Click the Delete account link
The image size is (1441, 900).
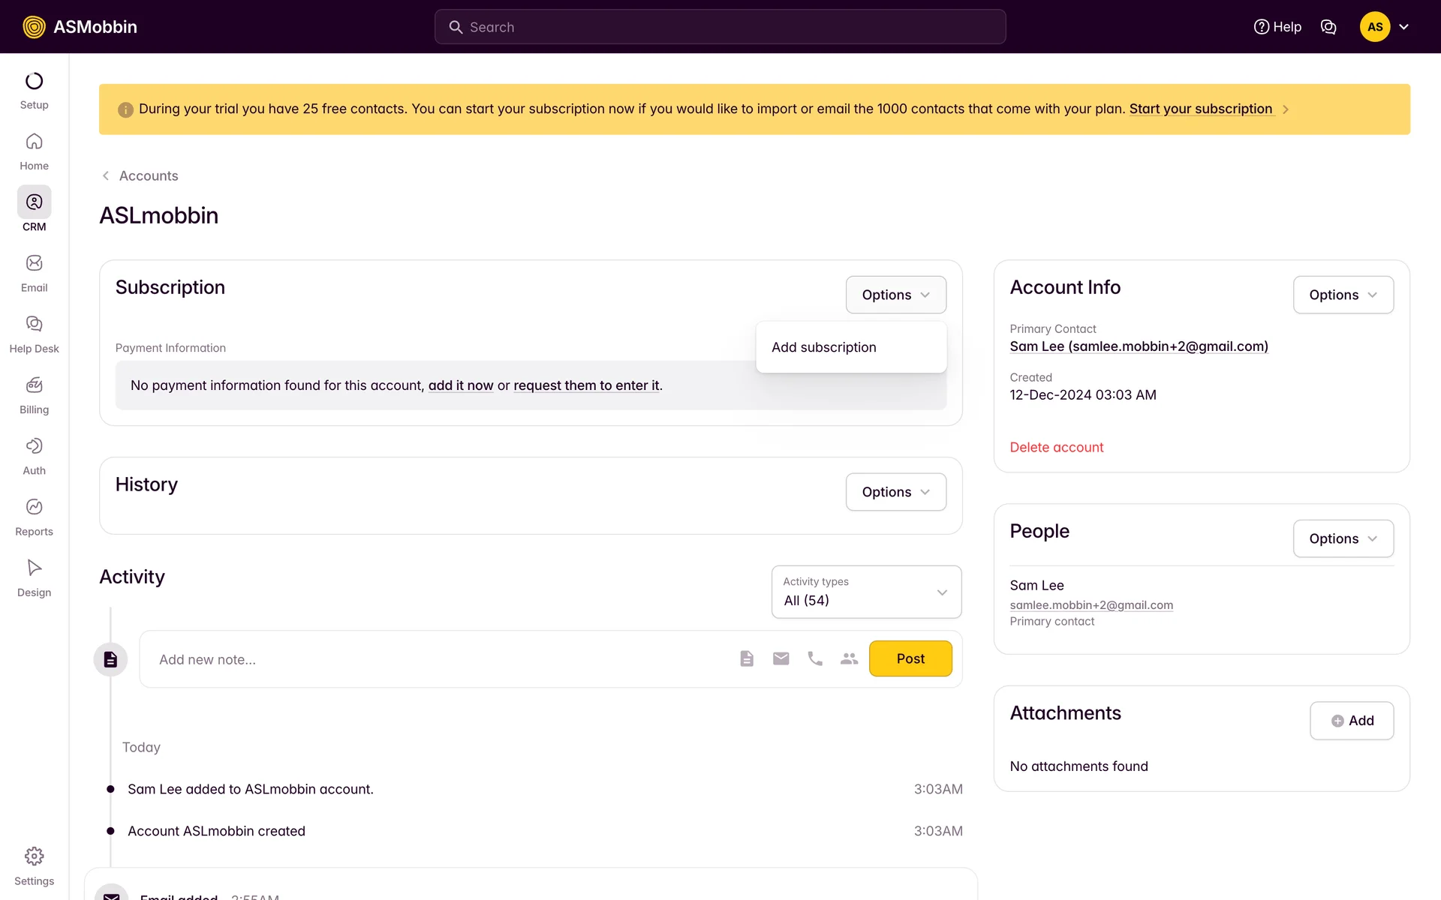click(1056, 447)
